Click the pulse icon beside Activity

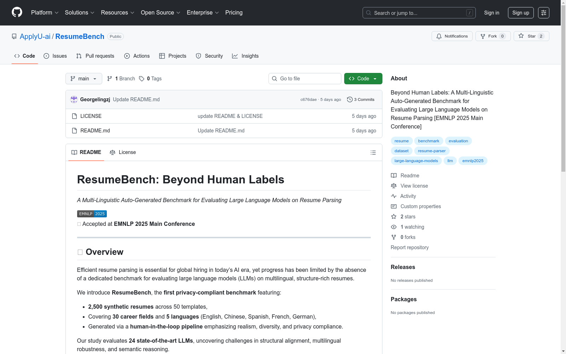pos(394,196)
